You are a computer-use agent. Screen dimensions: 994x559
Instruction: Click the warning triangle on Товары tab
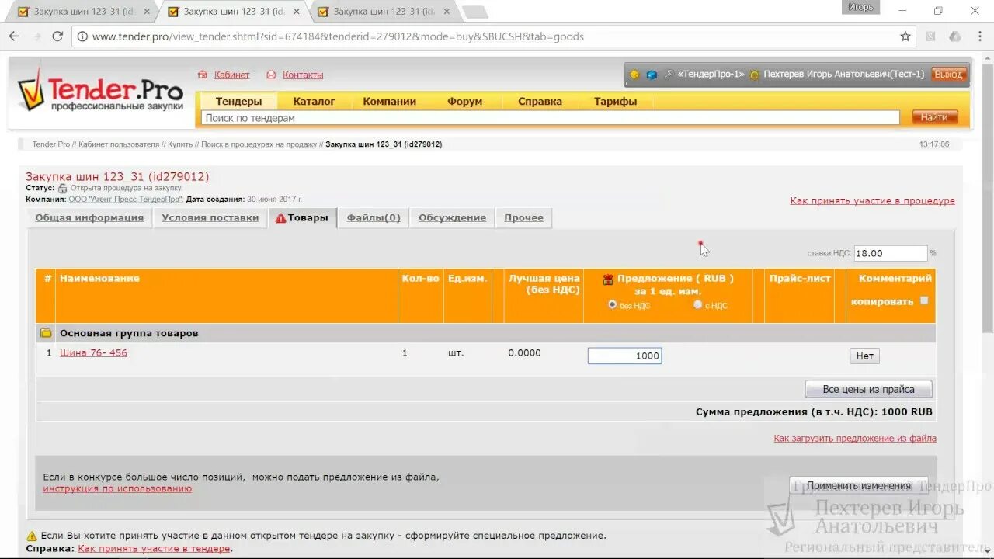coord(280,218)
